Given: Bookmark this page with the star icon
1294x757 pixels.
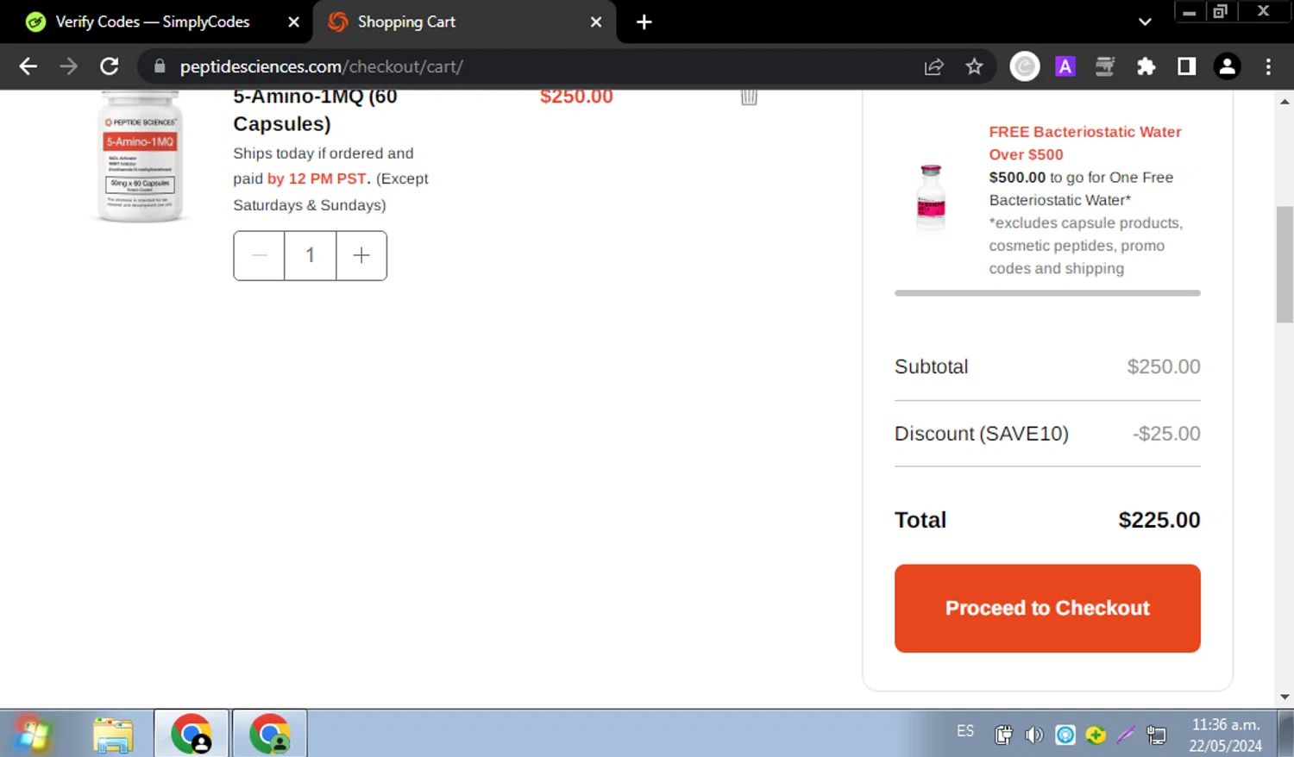Looking at the screenshot, I should click(974, 66).
